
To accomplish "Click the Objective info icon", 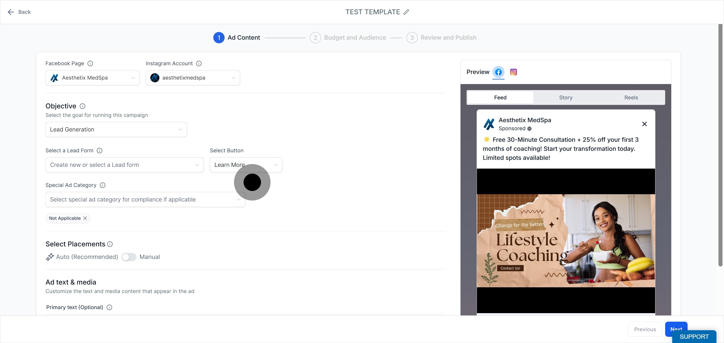I will (x=82, y=106).
